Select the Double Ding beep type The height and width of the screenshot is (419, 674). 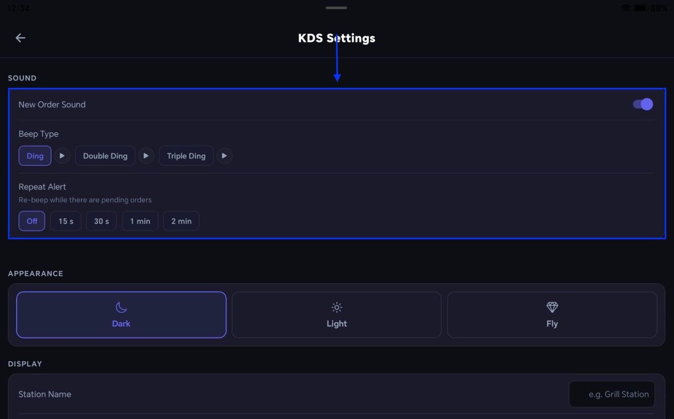pyautogui.click(x=105, y=156)
